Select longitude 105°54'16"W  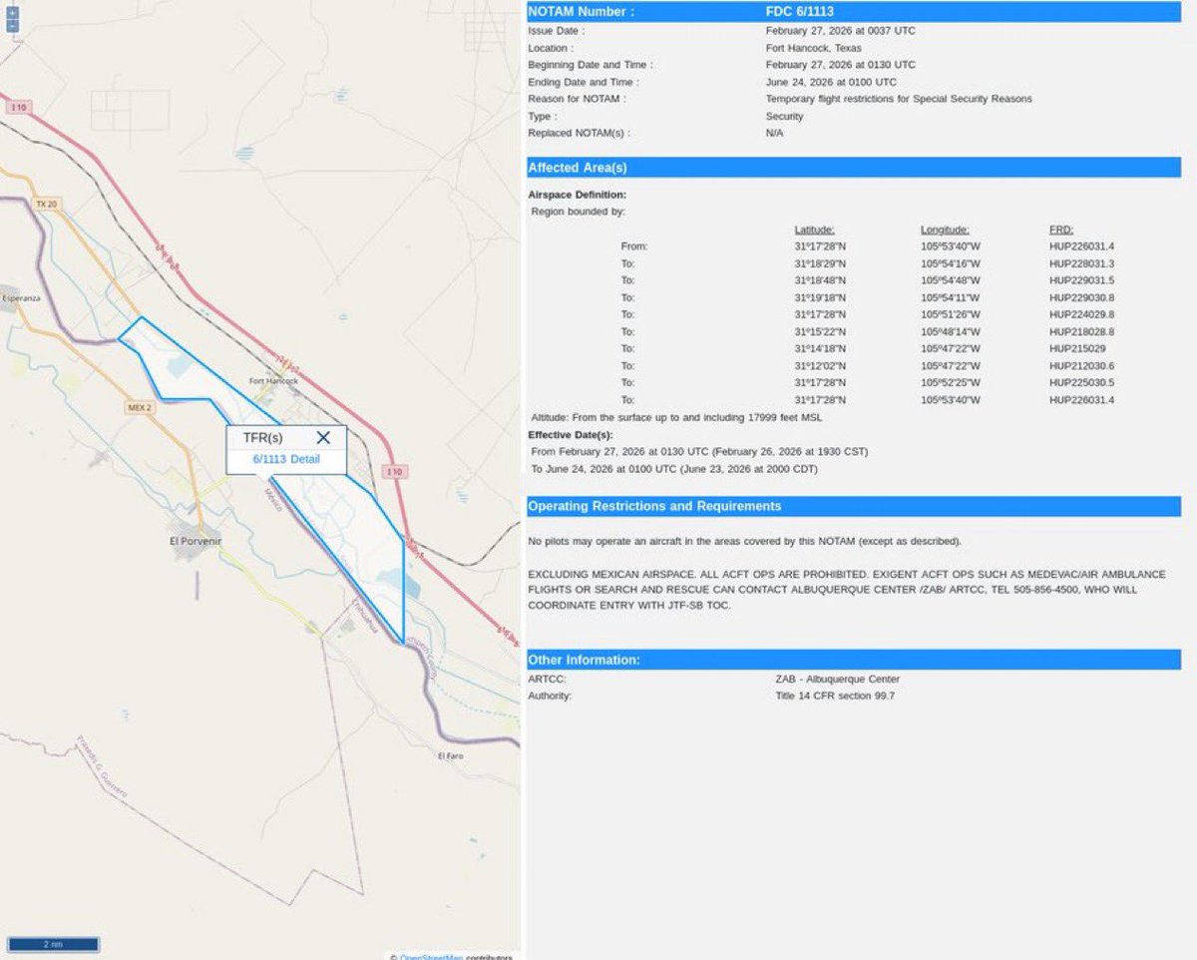click(x=951, y=263)
